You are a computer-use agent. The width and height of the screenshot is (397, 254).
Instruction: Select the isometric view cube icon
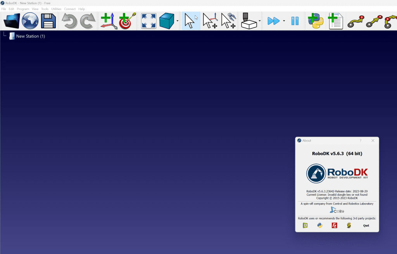tap(167, 21)
